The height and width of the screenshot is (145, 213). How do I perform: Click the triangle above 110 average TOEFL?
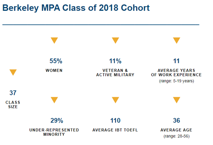115,100
